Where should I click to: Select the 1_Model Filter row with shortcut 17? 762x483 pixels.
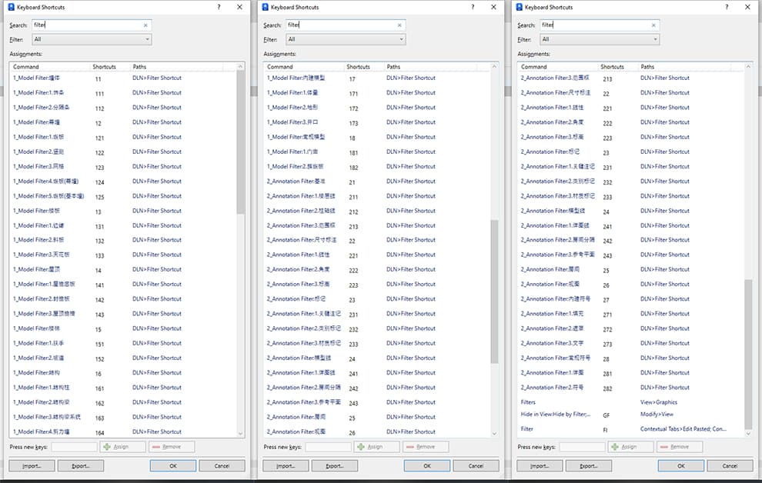pyautogui.click(x=377, y=78)
